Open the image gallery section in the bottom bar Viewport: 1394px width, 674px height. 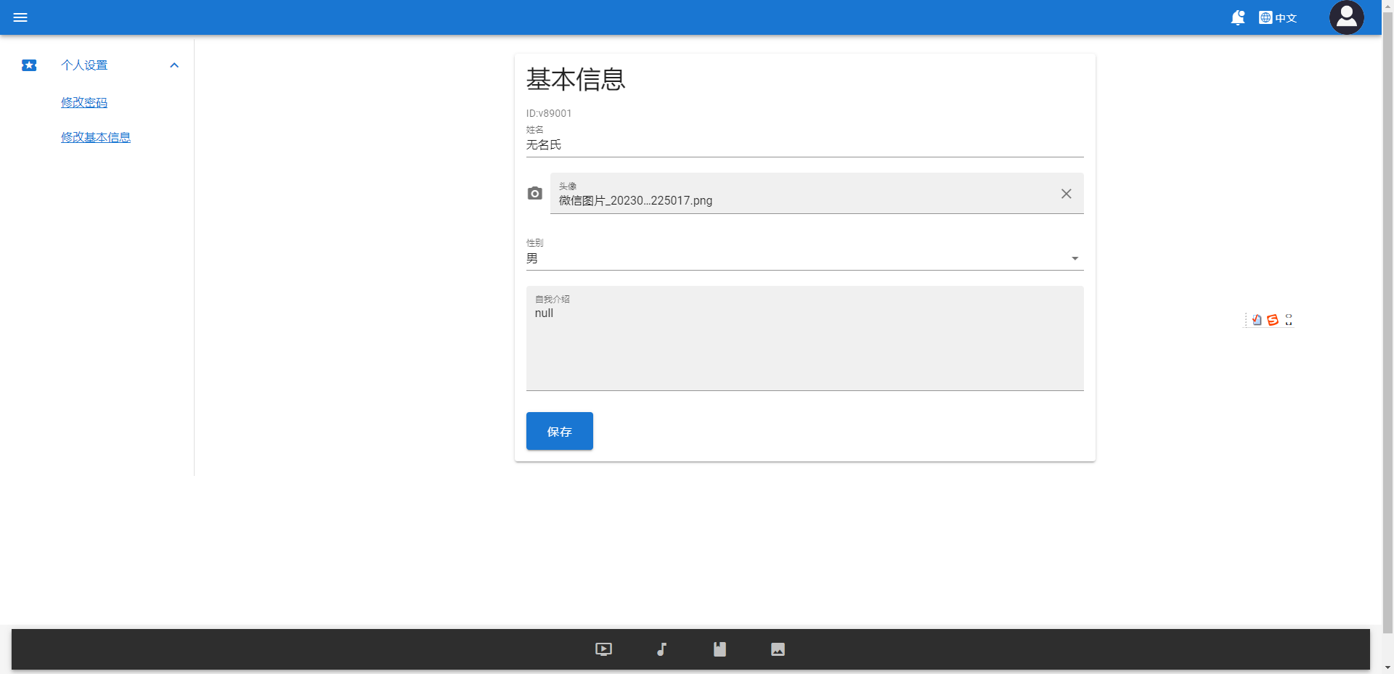[x=778, y=649]
